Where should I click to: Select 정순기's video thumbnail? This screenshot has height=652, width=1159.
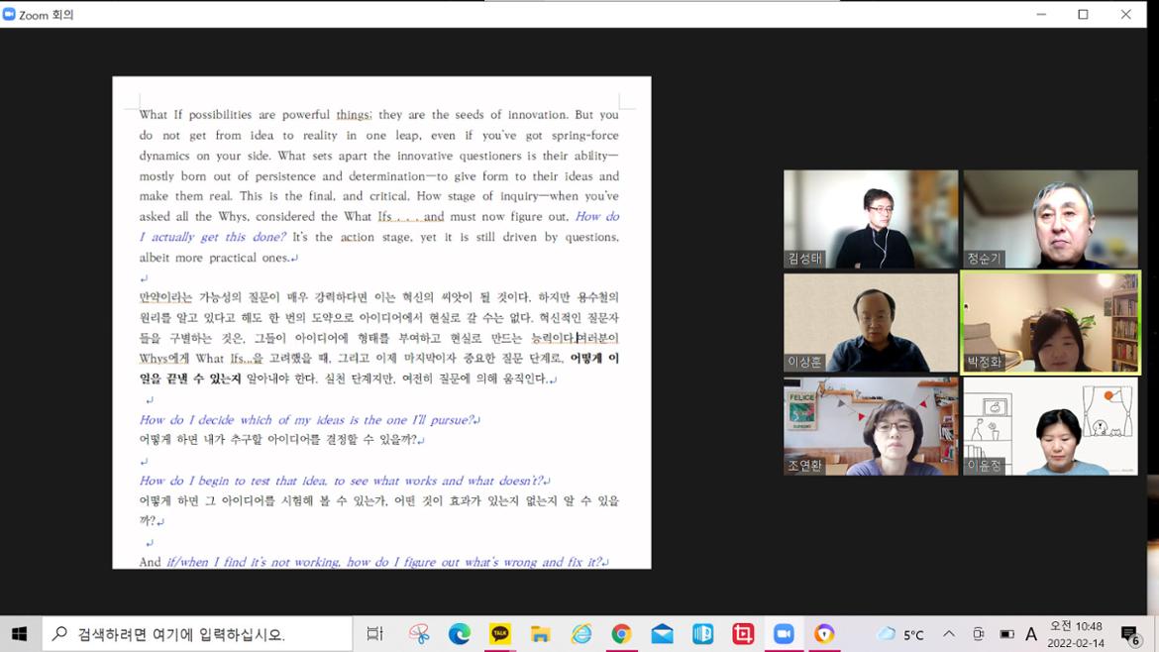pos(1050,219)
